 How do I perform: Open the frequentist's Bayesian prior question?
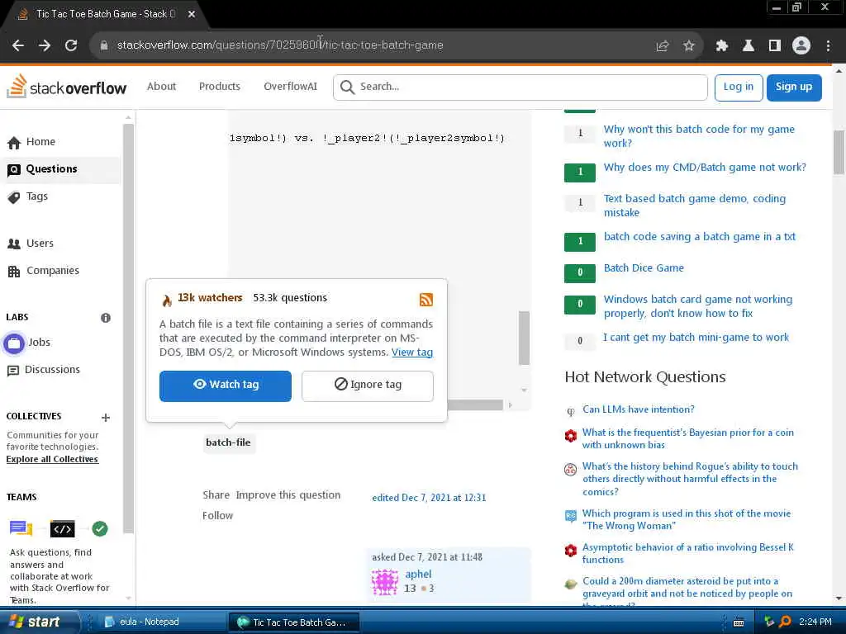pos(688,438)
